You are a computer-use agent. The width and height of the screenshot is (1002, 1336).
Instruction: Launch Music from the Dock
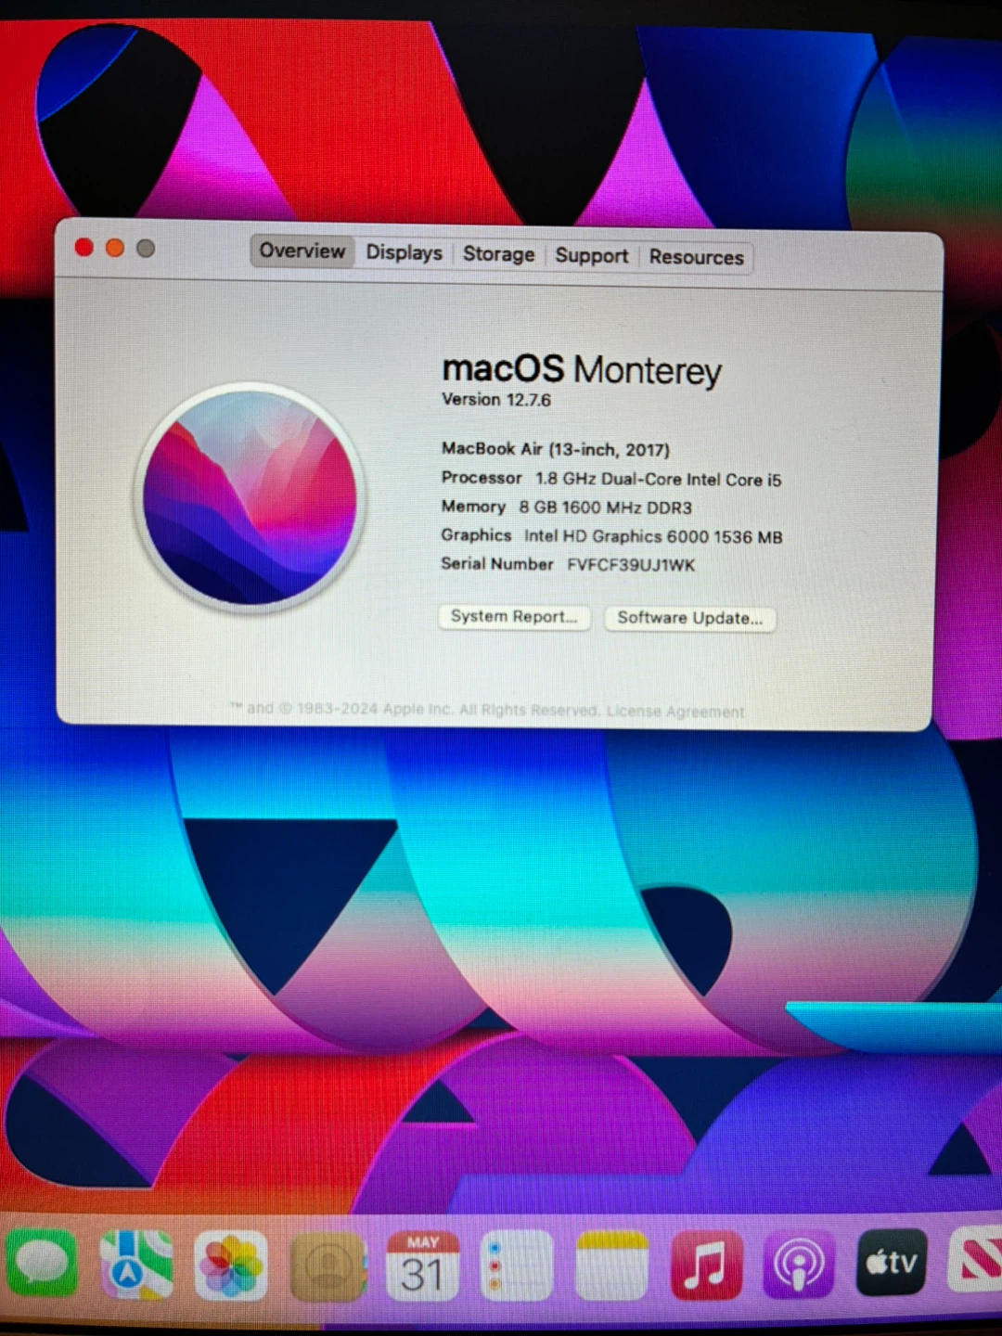[x=706, y=1265]
